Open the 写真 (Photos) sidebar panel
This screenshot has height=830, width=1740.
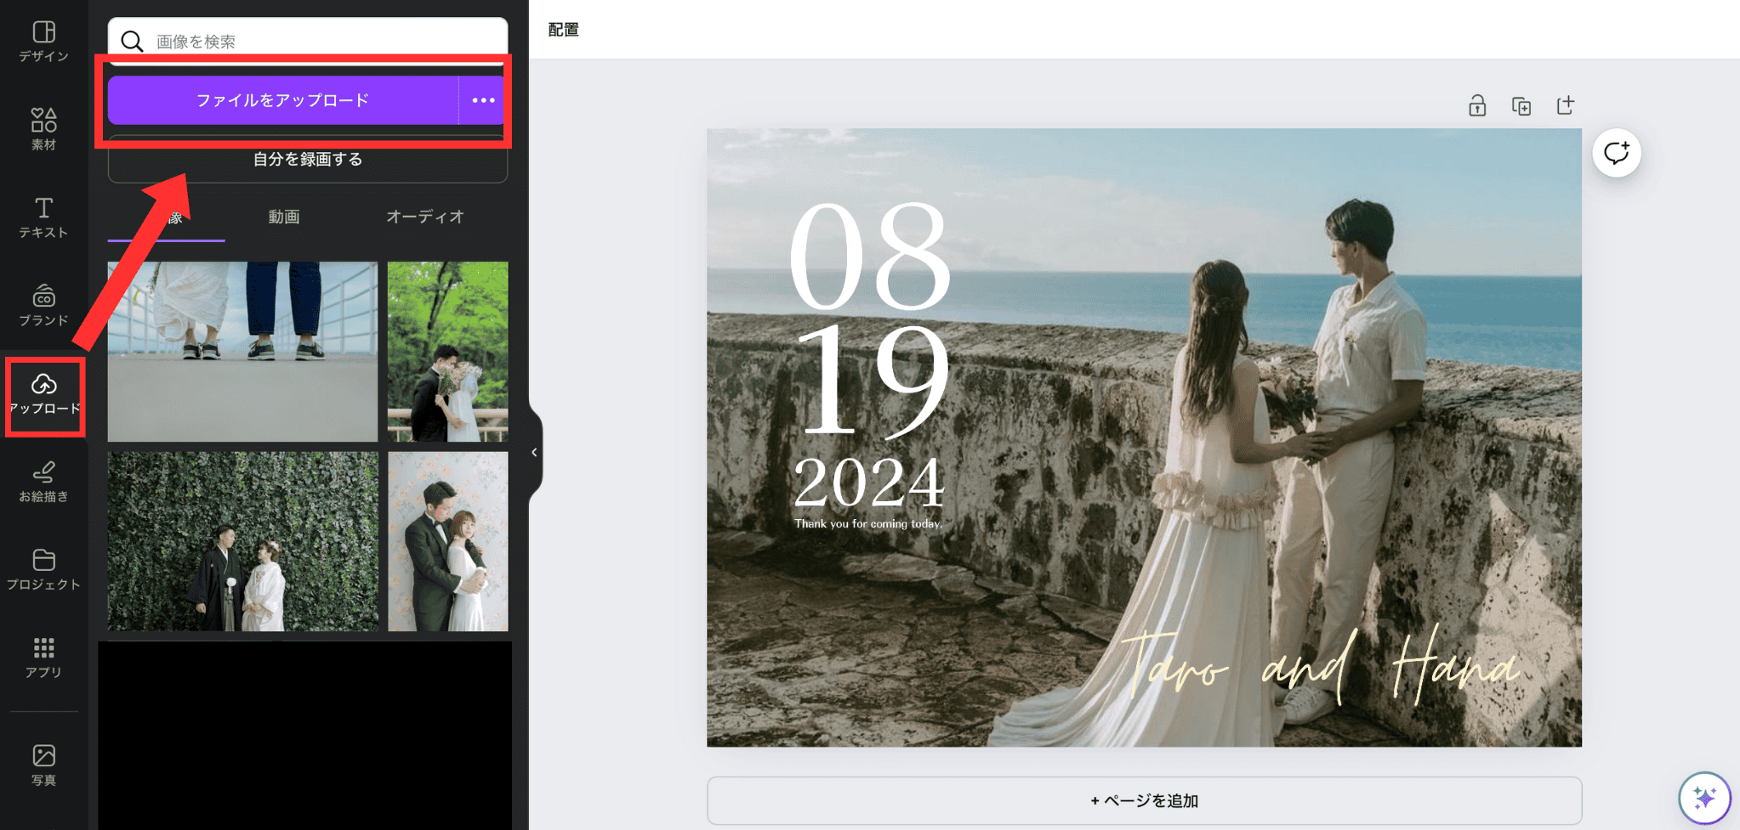[x=43, y=765]
